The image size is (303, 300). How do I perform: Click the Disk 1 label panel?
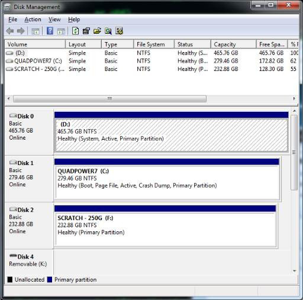tap(29, 179)
